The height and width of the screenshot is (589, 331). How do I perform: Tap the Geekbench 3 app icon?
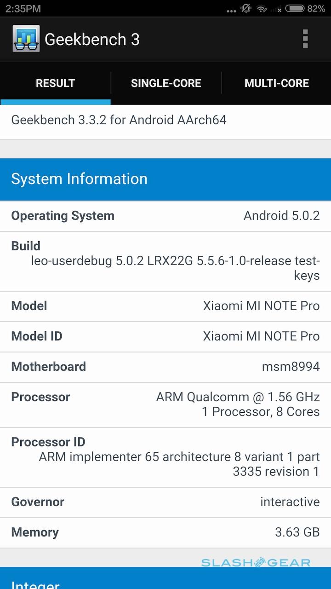[26, 39]
